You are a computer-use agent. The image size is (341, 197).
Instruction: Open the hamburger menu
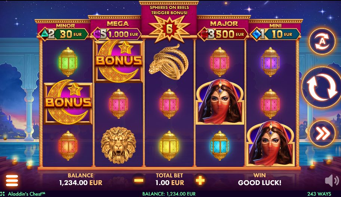coord(12,181)
